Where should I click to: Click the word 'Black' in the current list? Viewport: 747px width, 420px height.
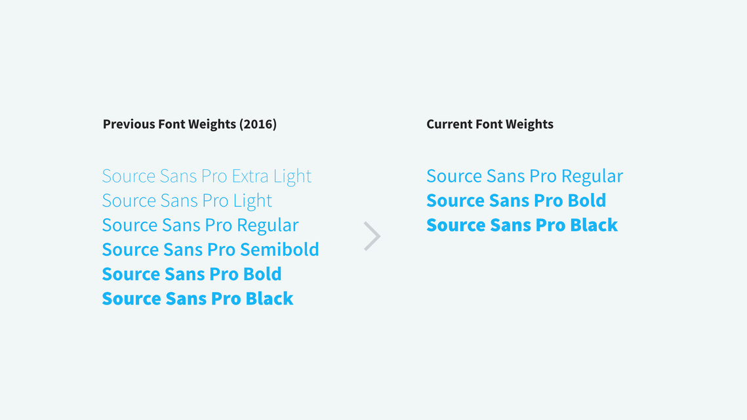(594, 225)
